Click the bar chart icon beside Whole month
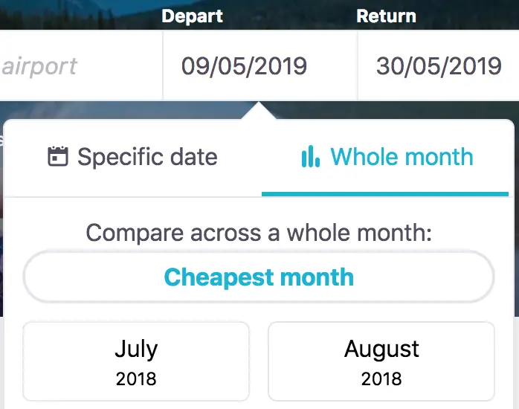 pyautogui.click(x=311, y=156)
